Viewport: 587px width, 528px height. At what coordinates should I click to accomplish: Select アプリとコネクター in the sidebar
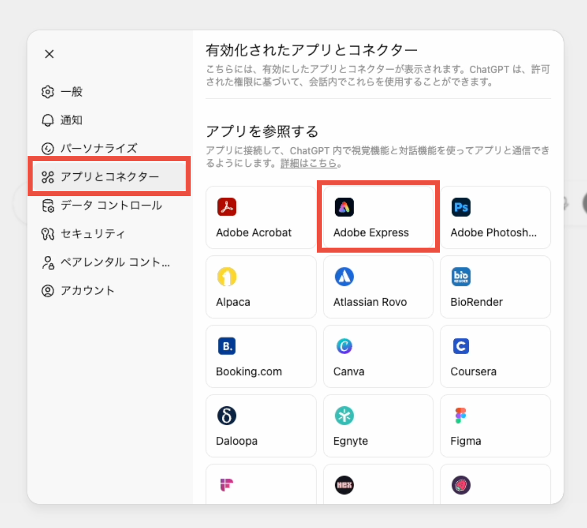click(x=109, y=177)
